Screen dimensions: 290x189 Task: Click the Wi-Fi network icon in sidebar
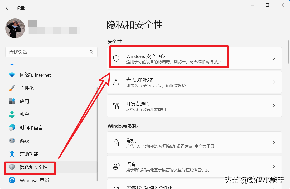click(x=12, y=75)
